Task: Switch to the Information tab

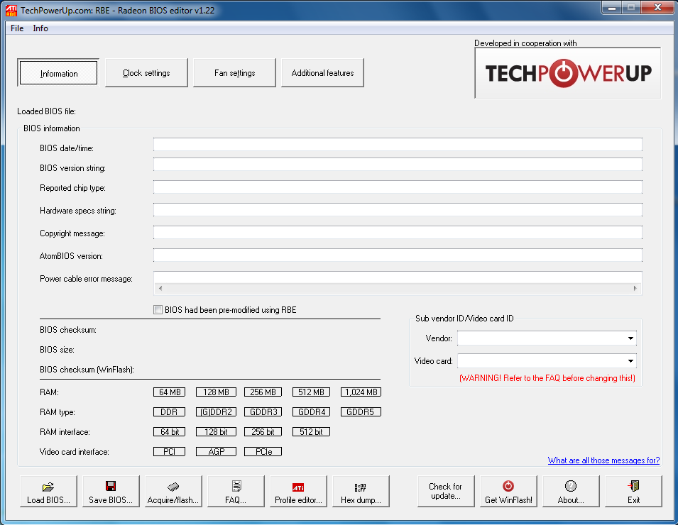Action: point(58,72)
